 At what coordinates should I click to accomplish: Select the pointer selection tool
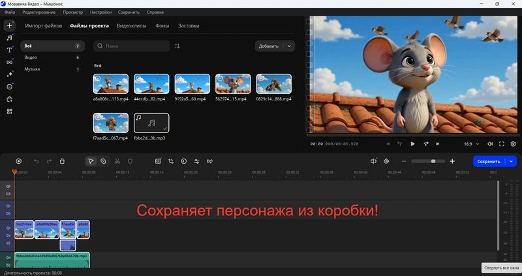pos(91,161)
